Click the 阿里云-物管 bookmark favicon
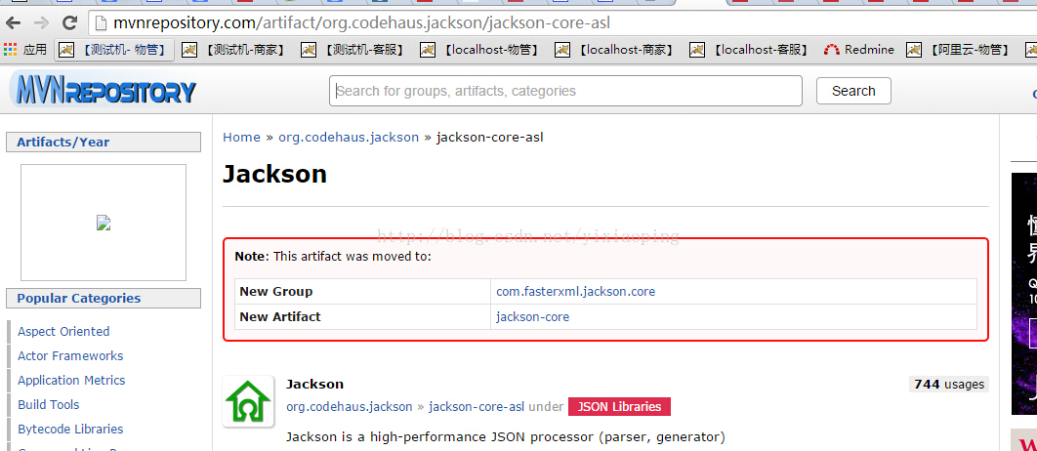 914,50
